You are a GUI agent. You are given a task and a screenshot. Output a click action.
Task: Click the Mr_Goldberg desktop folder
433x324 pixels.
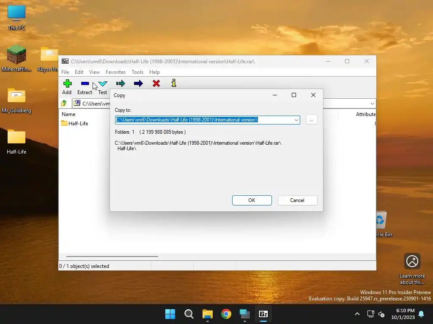16,100
